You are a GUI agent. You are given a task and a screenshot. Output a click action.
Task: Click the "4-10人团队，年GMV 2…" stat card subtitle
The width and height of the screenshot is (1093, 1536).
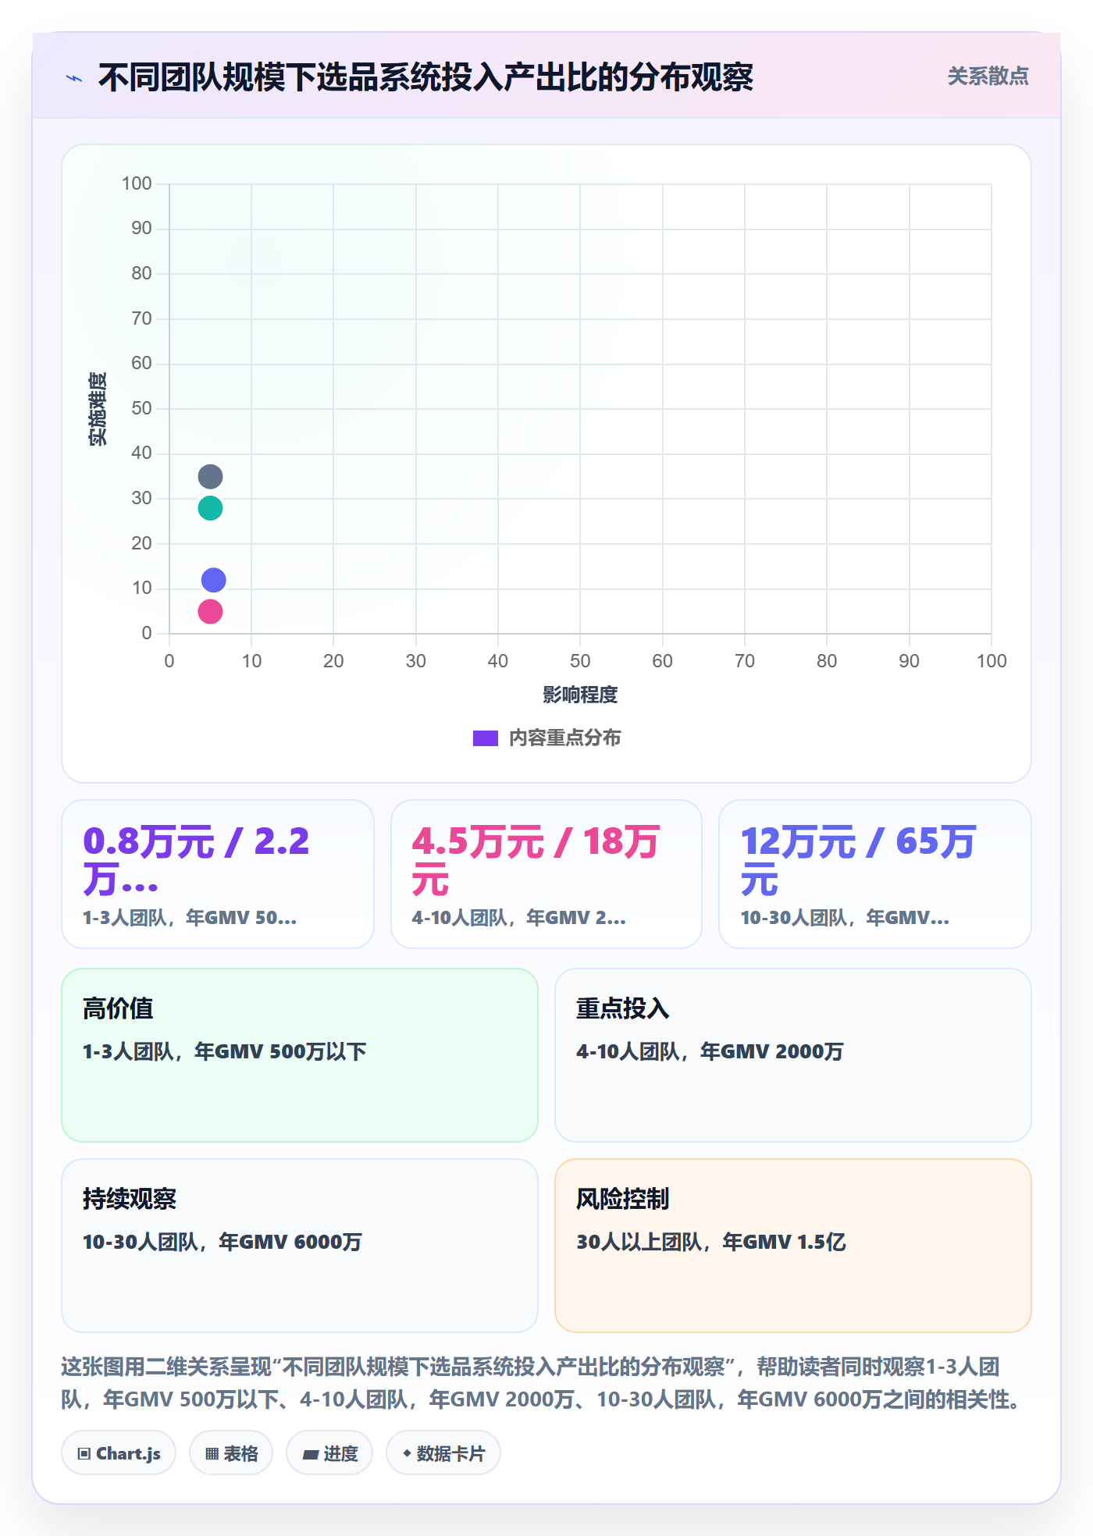[519, 918]
